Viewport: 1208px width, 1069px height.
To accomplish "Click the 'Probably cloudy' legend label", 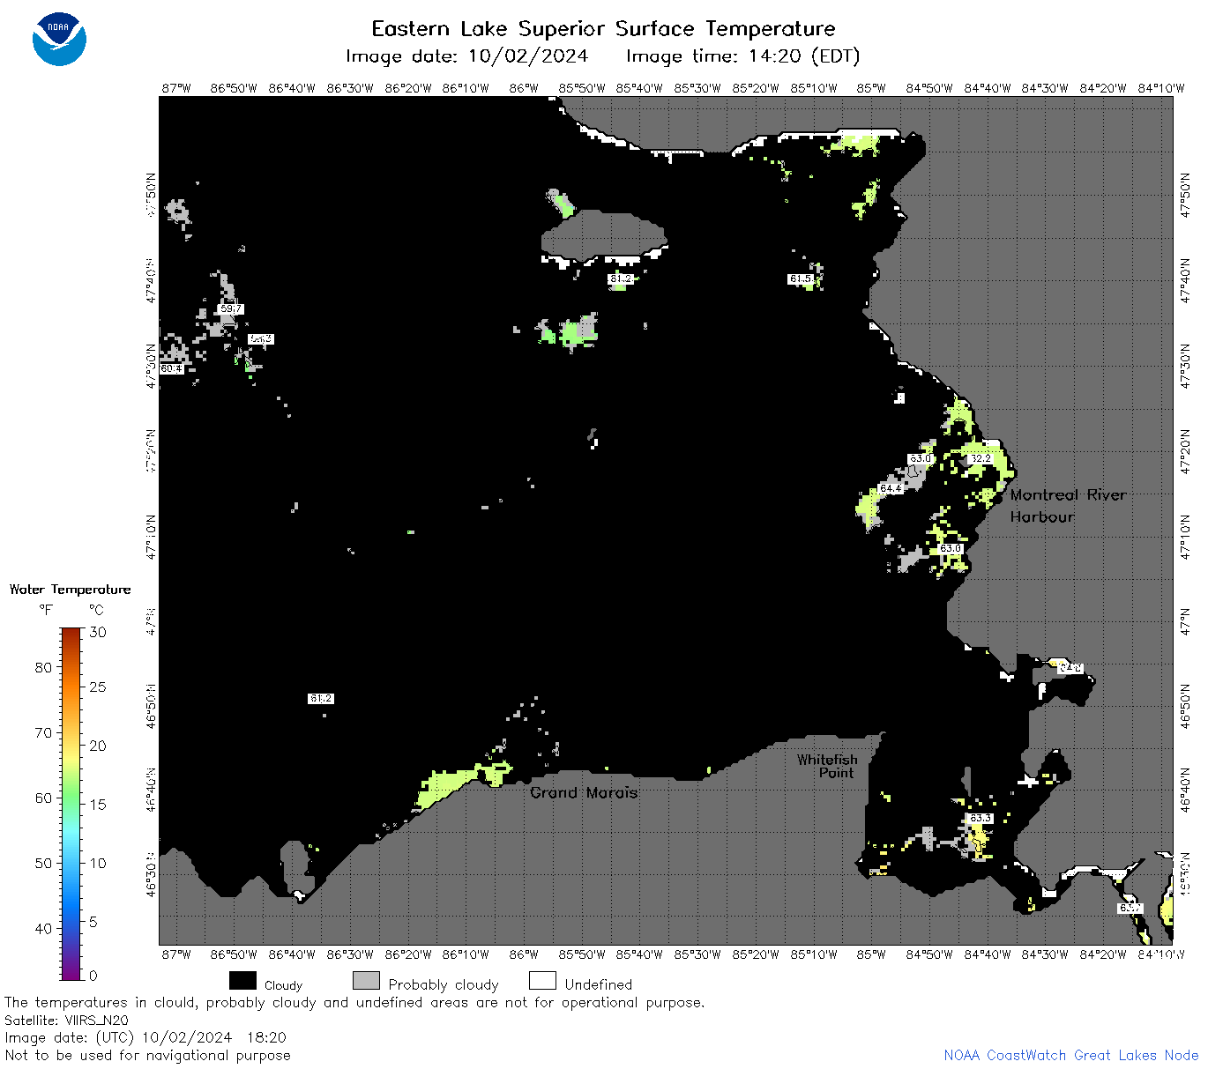I will coord(444,984).
